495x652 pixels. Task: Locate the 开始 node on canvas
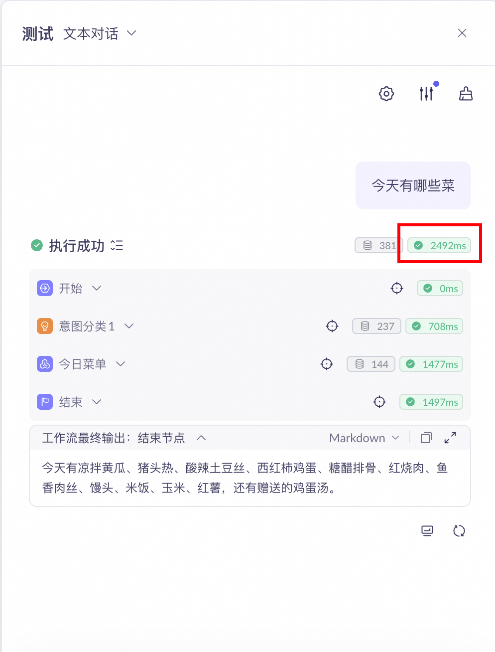point(397,288)
